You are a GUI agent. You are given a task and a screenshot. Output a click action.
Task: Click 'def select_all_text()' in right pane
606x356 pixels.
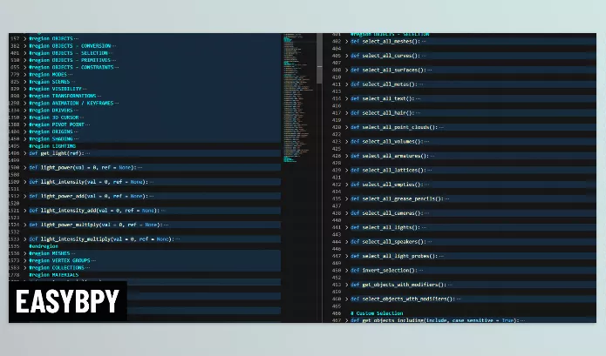pyautogui.click(x=382, y=98)
